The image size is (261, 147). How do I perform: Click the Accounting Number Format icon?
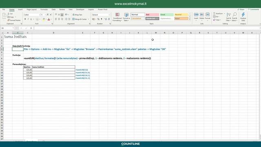pyautogui.click(x=93, y=19)
